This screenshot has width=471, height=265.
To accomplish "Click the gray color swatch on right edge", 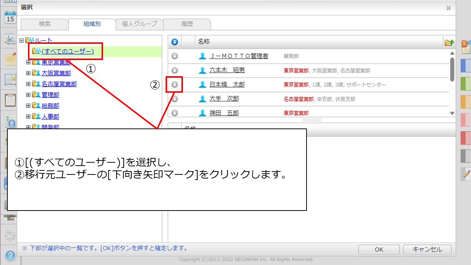I will coord(466,156).
